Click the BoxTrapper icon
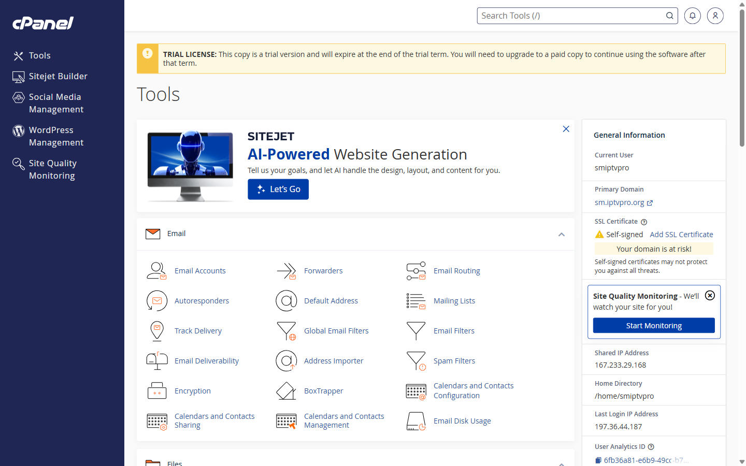Image resolution: width=746 pixels, height=466 pixels. pyautogui.click(x=286, y=391)
